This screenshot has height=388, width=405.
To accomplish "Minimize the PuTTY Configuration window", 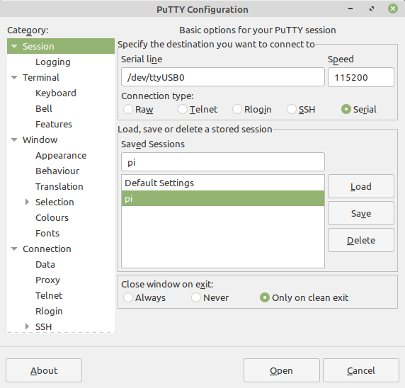I will click(x=350, y=8).
